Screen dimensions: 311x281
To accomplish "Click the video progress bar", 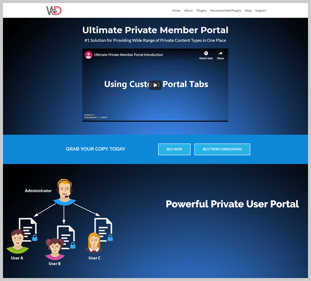I will click(x=155, y=121).
